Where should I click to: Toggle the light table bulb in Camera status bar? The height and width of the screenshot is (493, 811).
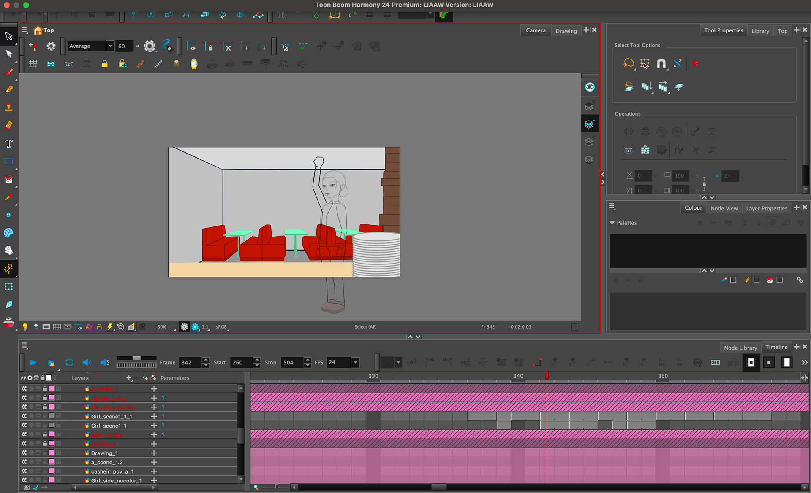25,327
